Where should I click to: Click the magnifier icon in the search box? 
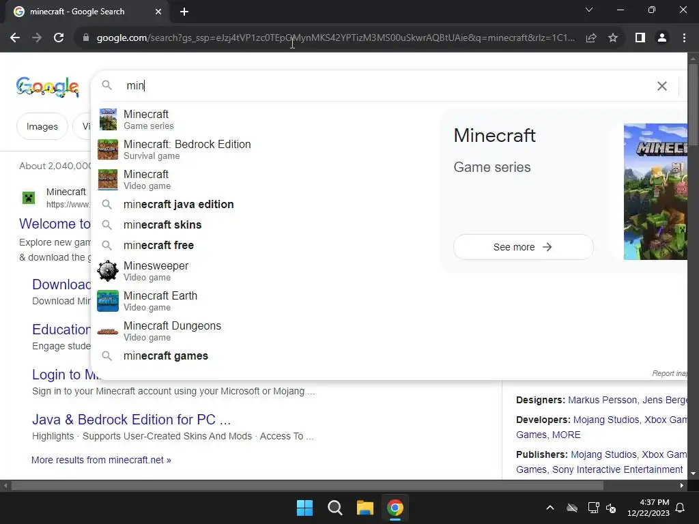click(x=107, y=85)
